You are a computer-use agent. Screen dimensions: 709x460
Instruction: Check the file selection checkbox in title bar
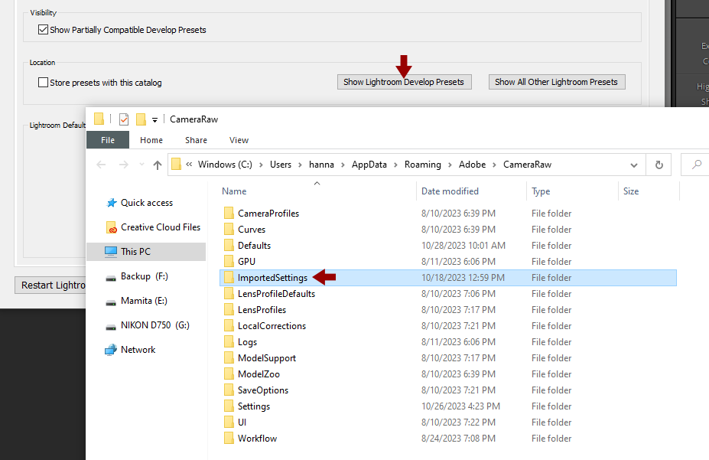click(x=124, y=119)
